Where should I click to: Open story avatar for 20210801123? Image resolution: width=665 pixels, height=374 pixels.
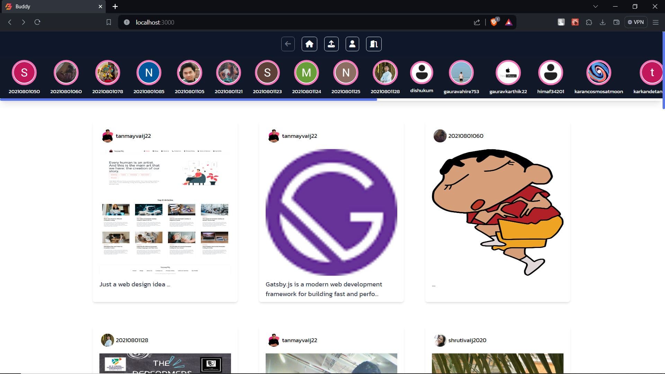[x=267, y=73]
